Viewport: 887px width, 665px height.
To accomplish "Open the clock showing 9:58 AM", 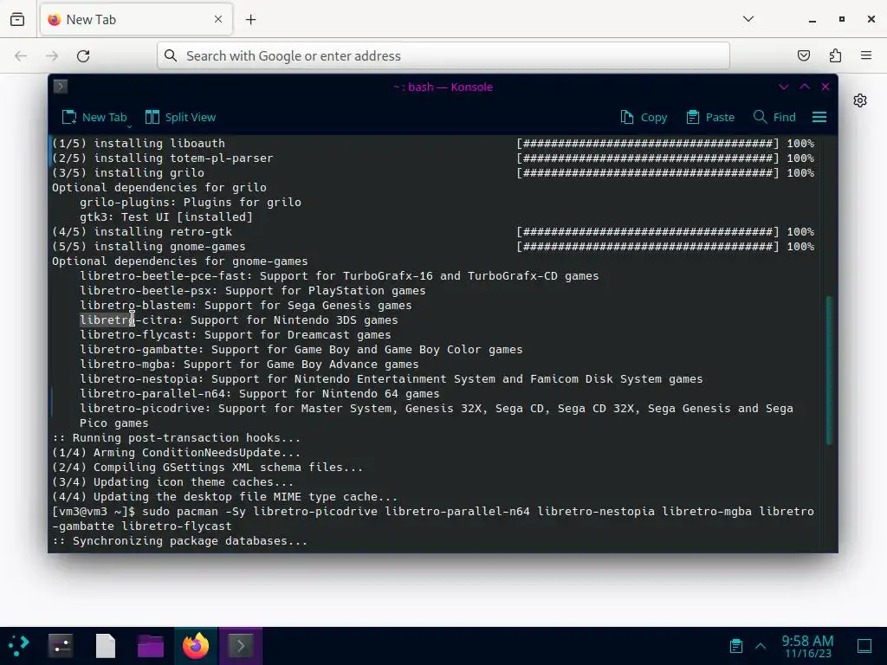I will 807,646.
